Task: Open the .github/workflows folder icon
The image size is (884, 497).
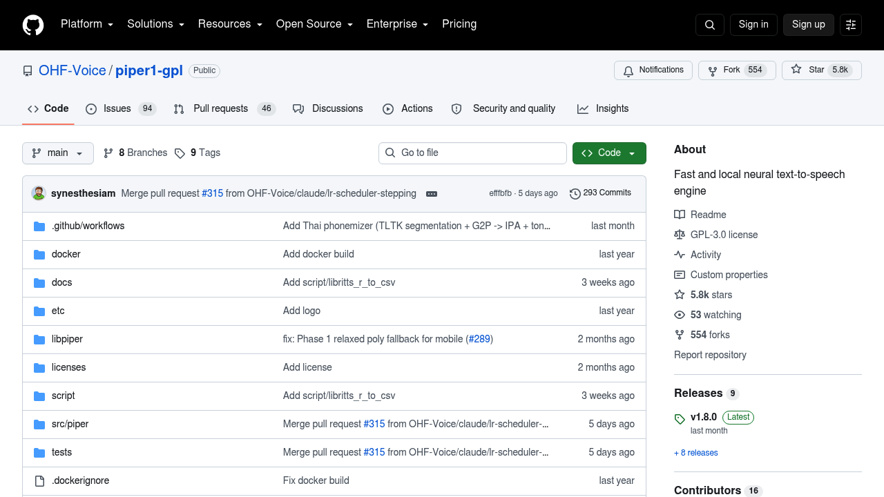Action: (39, 226)
